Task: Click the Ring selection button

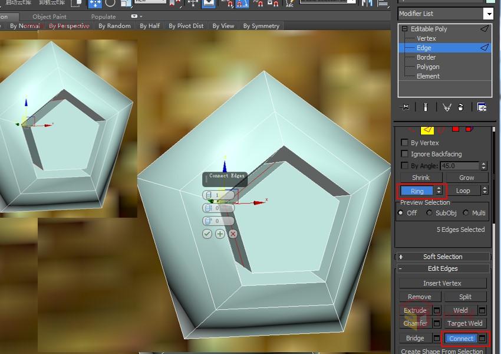Action: click(417, 190)
